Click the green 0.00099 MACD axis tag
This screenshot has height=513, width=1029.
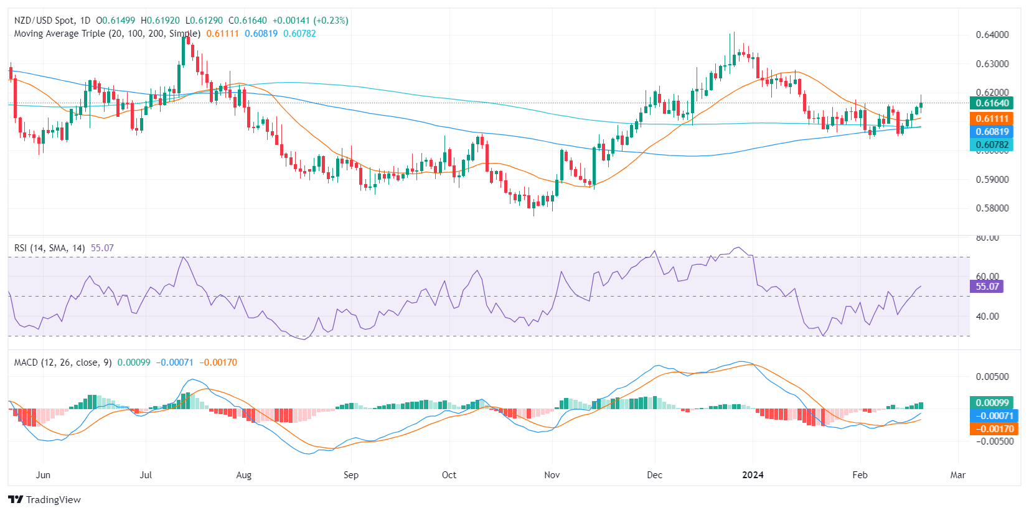[992, 403]
